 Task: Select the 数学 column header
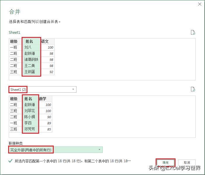45,99
